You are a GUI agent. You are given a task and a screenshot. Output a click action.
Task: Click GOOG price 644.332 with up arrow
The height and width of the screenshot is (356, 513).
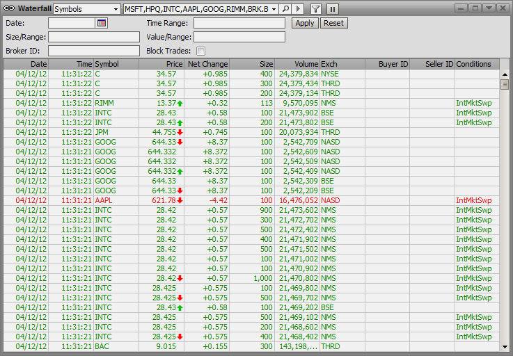(162, 171)
